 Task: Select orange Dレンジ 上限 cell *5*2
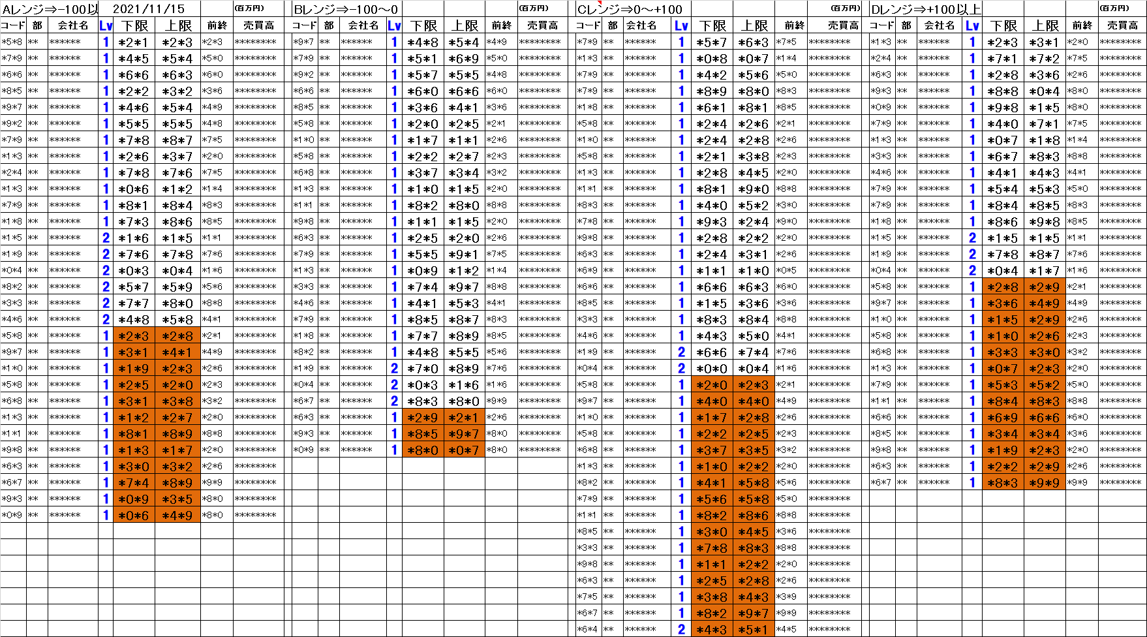1045,384
